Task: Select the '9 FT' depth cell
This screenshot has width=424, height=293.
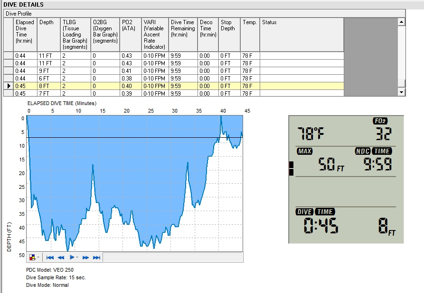Action: [x=49, y=71]
